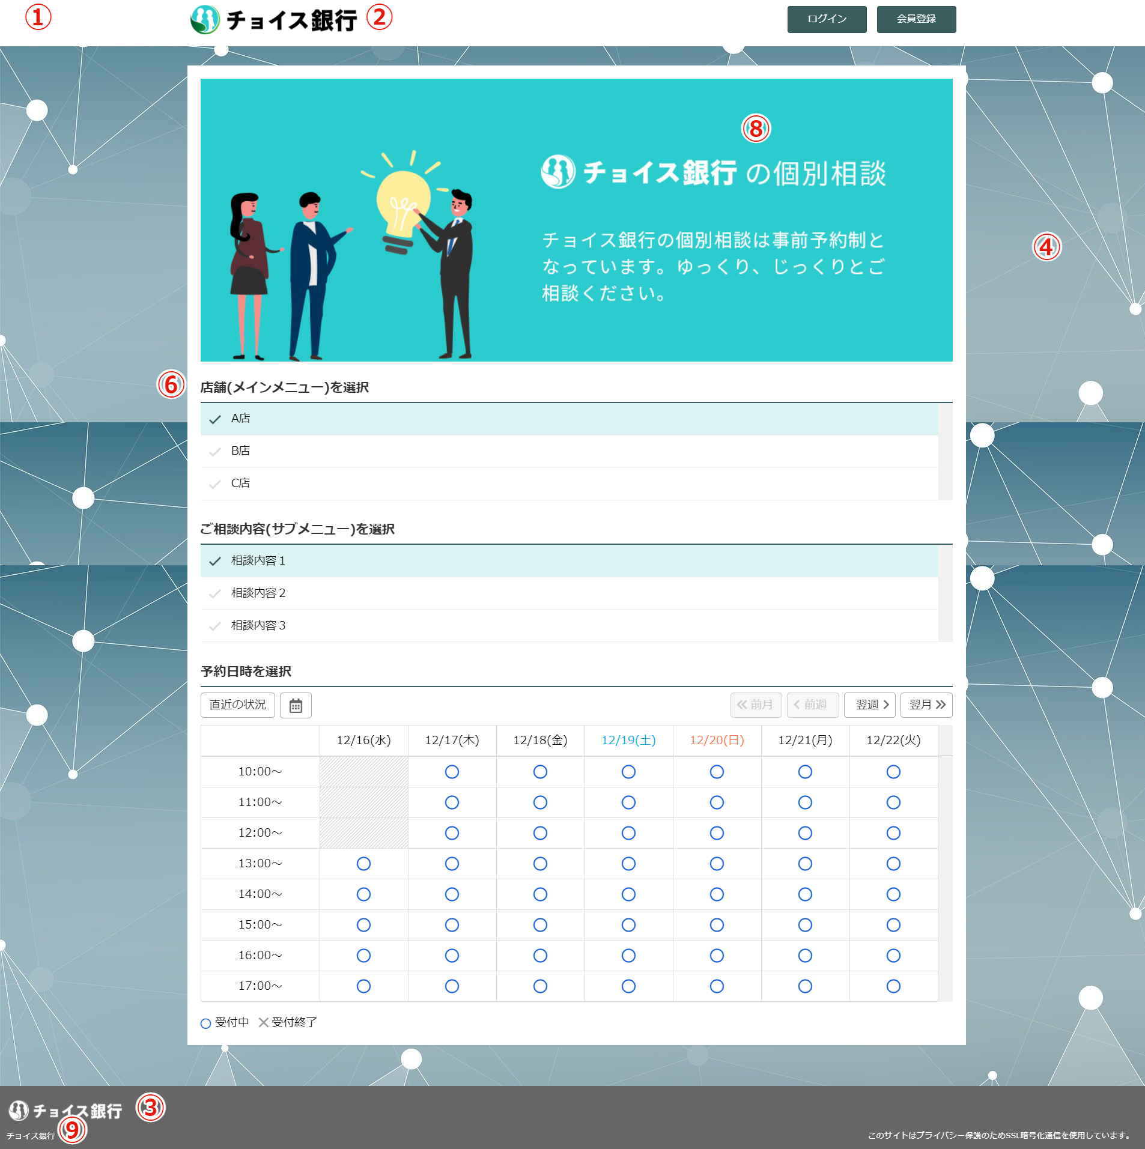
Task: Click the 12/19(土) column header
Action: (x=628, y=741)
